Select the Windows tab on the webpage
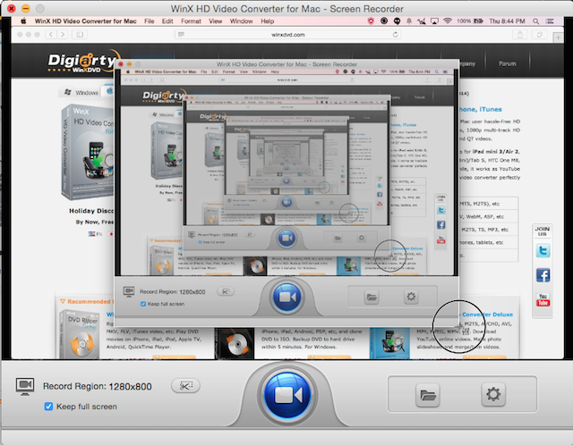573x445 pixels. tap(81, 92)
